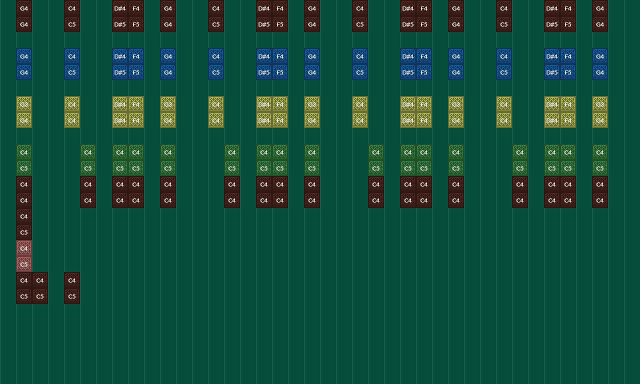Image resolution: width=640 pixels, height=384 pixels.
Task: Click the green C5 tile in the leftmost column
Action: click(24, 168)
